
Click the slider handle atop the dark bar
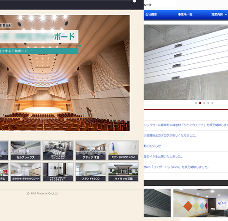tap(135, 1)
